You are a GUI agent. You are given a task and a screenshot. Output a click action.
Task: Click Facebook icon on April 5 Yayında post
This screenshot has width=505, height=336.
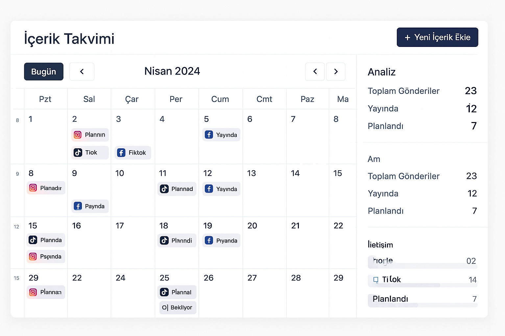(209, 135)
